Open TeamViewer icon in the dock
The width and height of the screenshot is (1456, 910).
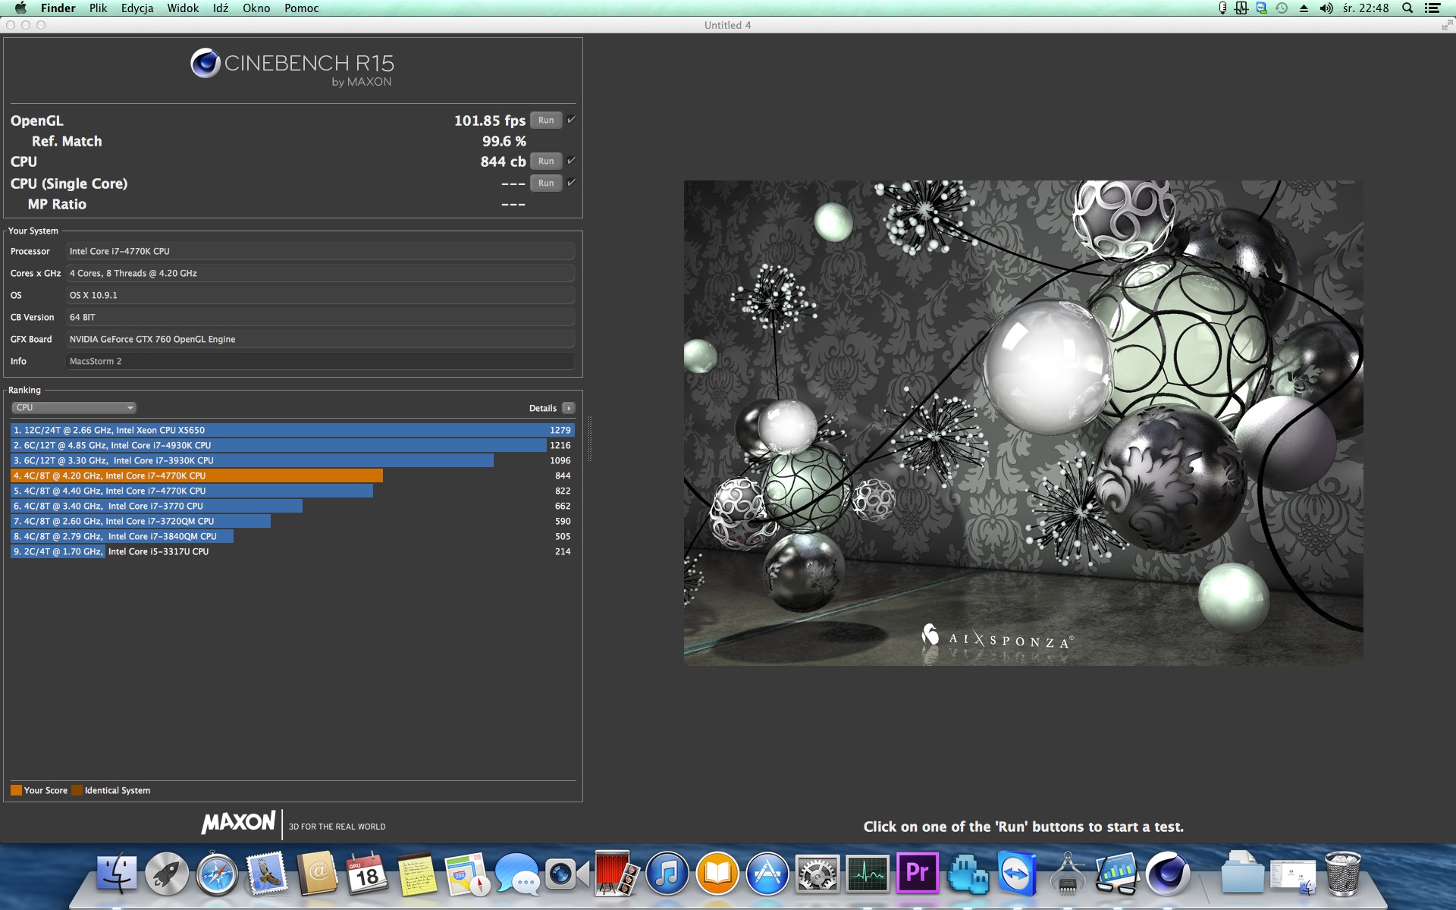(x=1018, y=874)
